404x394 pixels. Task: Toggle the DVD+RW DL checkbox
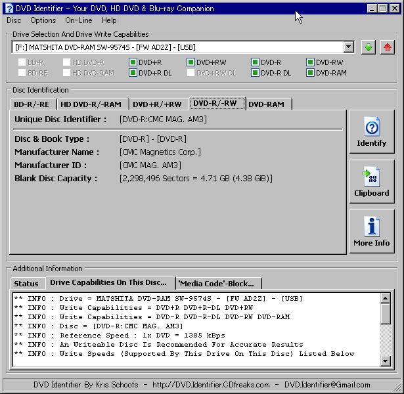[191, 73]
